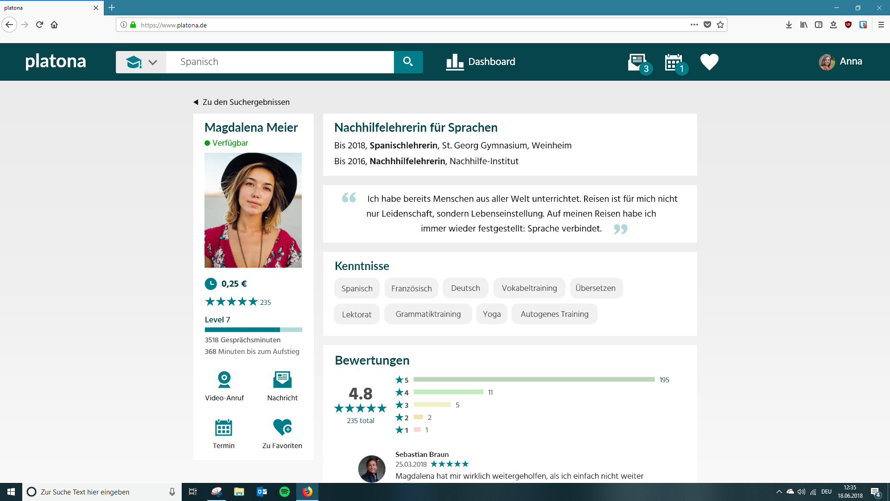Open messages icon with badge 3
890x501 pixels.
(638, 62)
